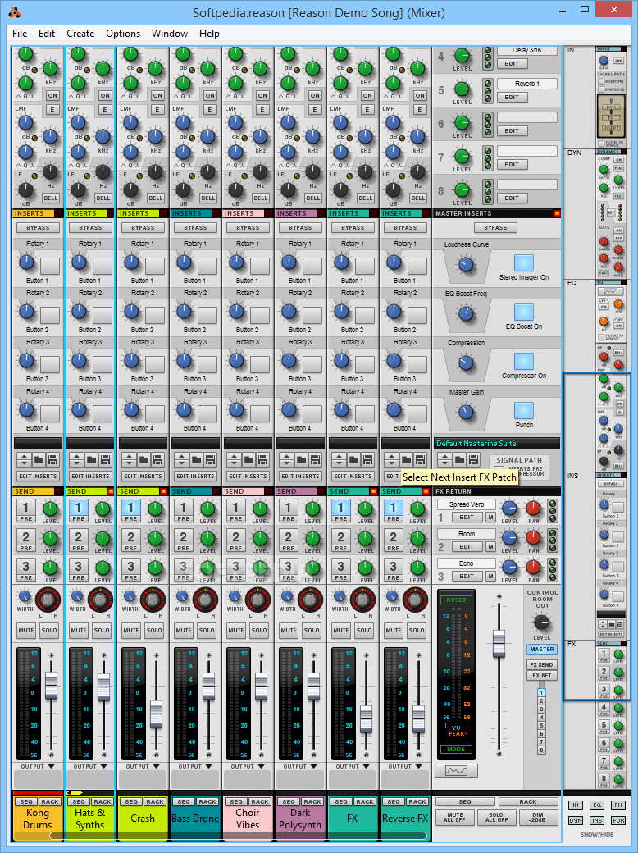Click the Crash channel fader handle

click(156, 714)
